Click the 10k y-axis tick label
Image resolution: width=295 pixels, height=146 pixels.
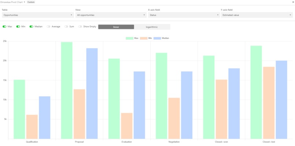point(5,100)
